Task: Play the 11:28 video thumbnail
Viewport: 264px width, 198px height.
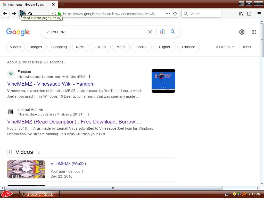Action: 26,169
